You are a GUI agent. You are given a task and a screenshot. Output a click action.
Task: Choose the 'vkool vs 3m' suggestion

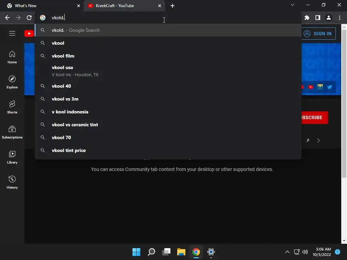(x=168, y=99)
